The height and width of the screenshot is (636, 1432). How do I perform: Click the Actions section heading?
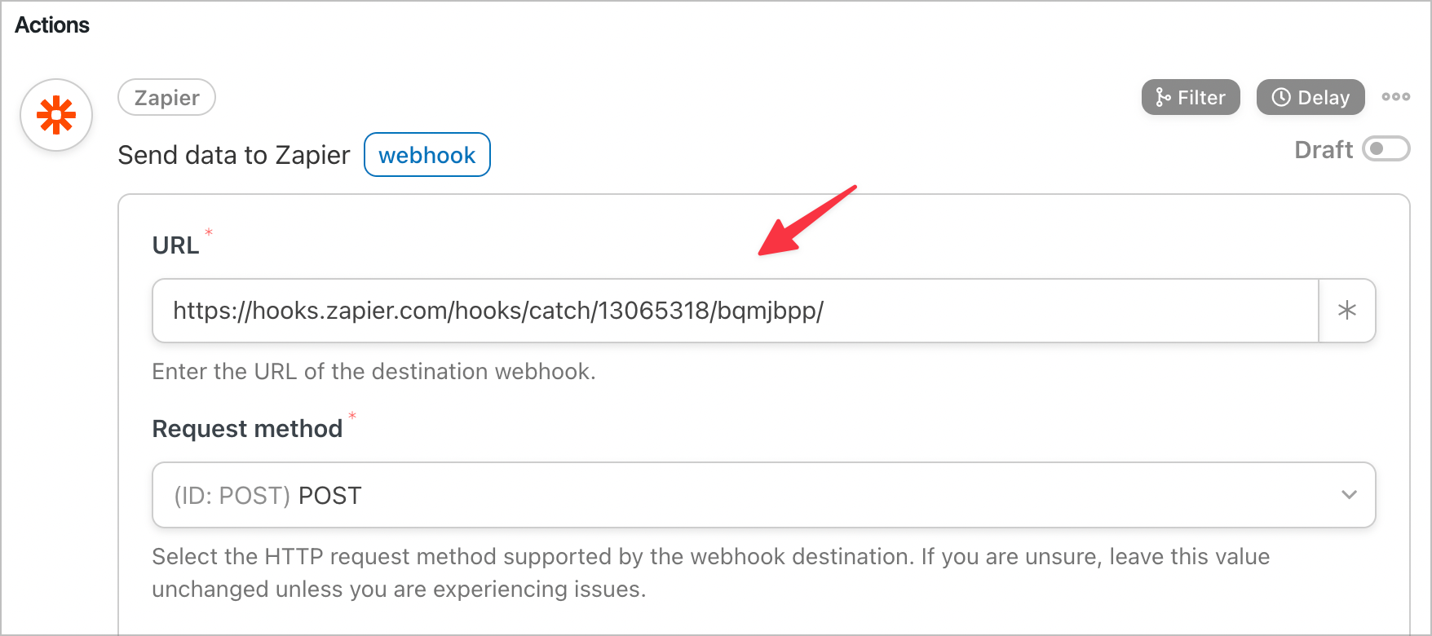[51, 24]
